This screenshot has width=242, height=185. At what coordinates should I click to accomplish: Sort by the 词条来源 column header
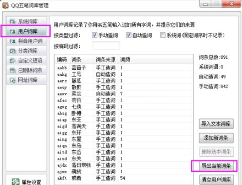(x=105, y=59)
